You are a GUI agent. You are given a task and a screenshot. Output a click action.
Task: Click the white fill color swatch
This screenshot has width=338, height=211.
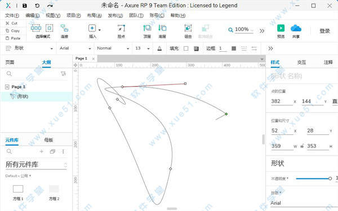click(186, 48)
